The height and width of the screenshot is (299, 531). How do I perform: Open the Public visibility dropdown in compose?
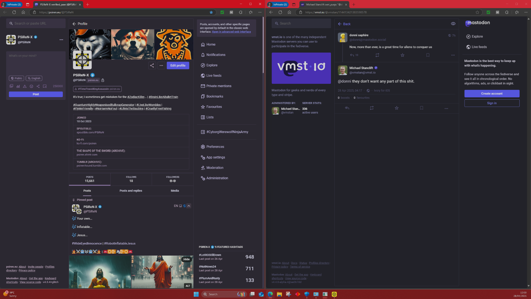(x=16, y=78)
